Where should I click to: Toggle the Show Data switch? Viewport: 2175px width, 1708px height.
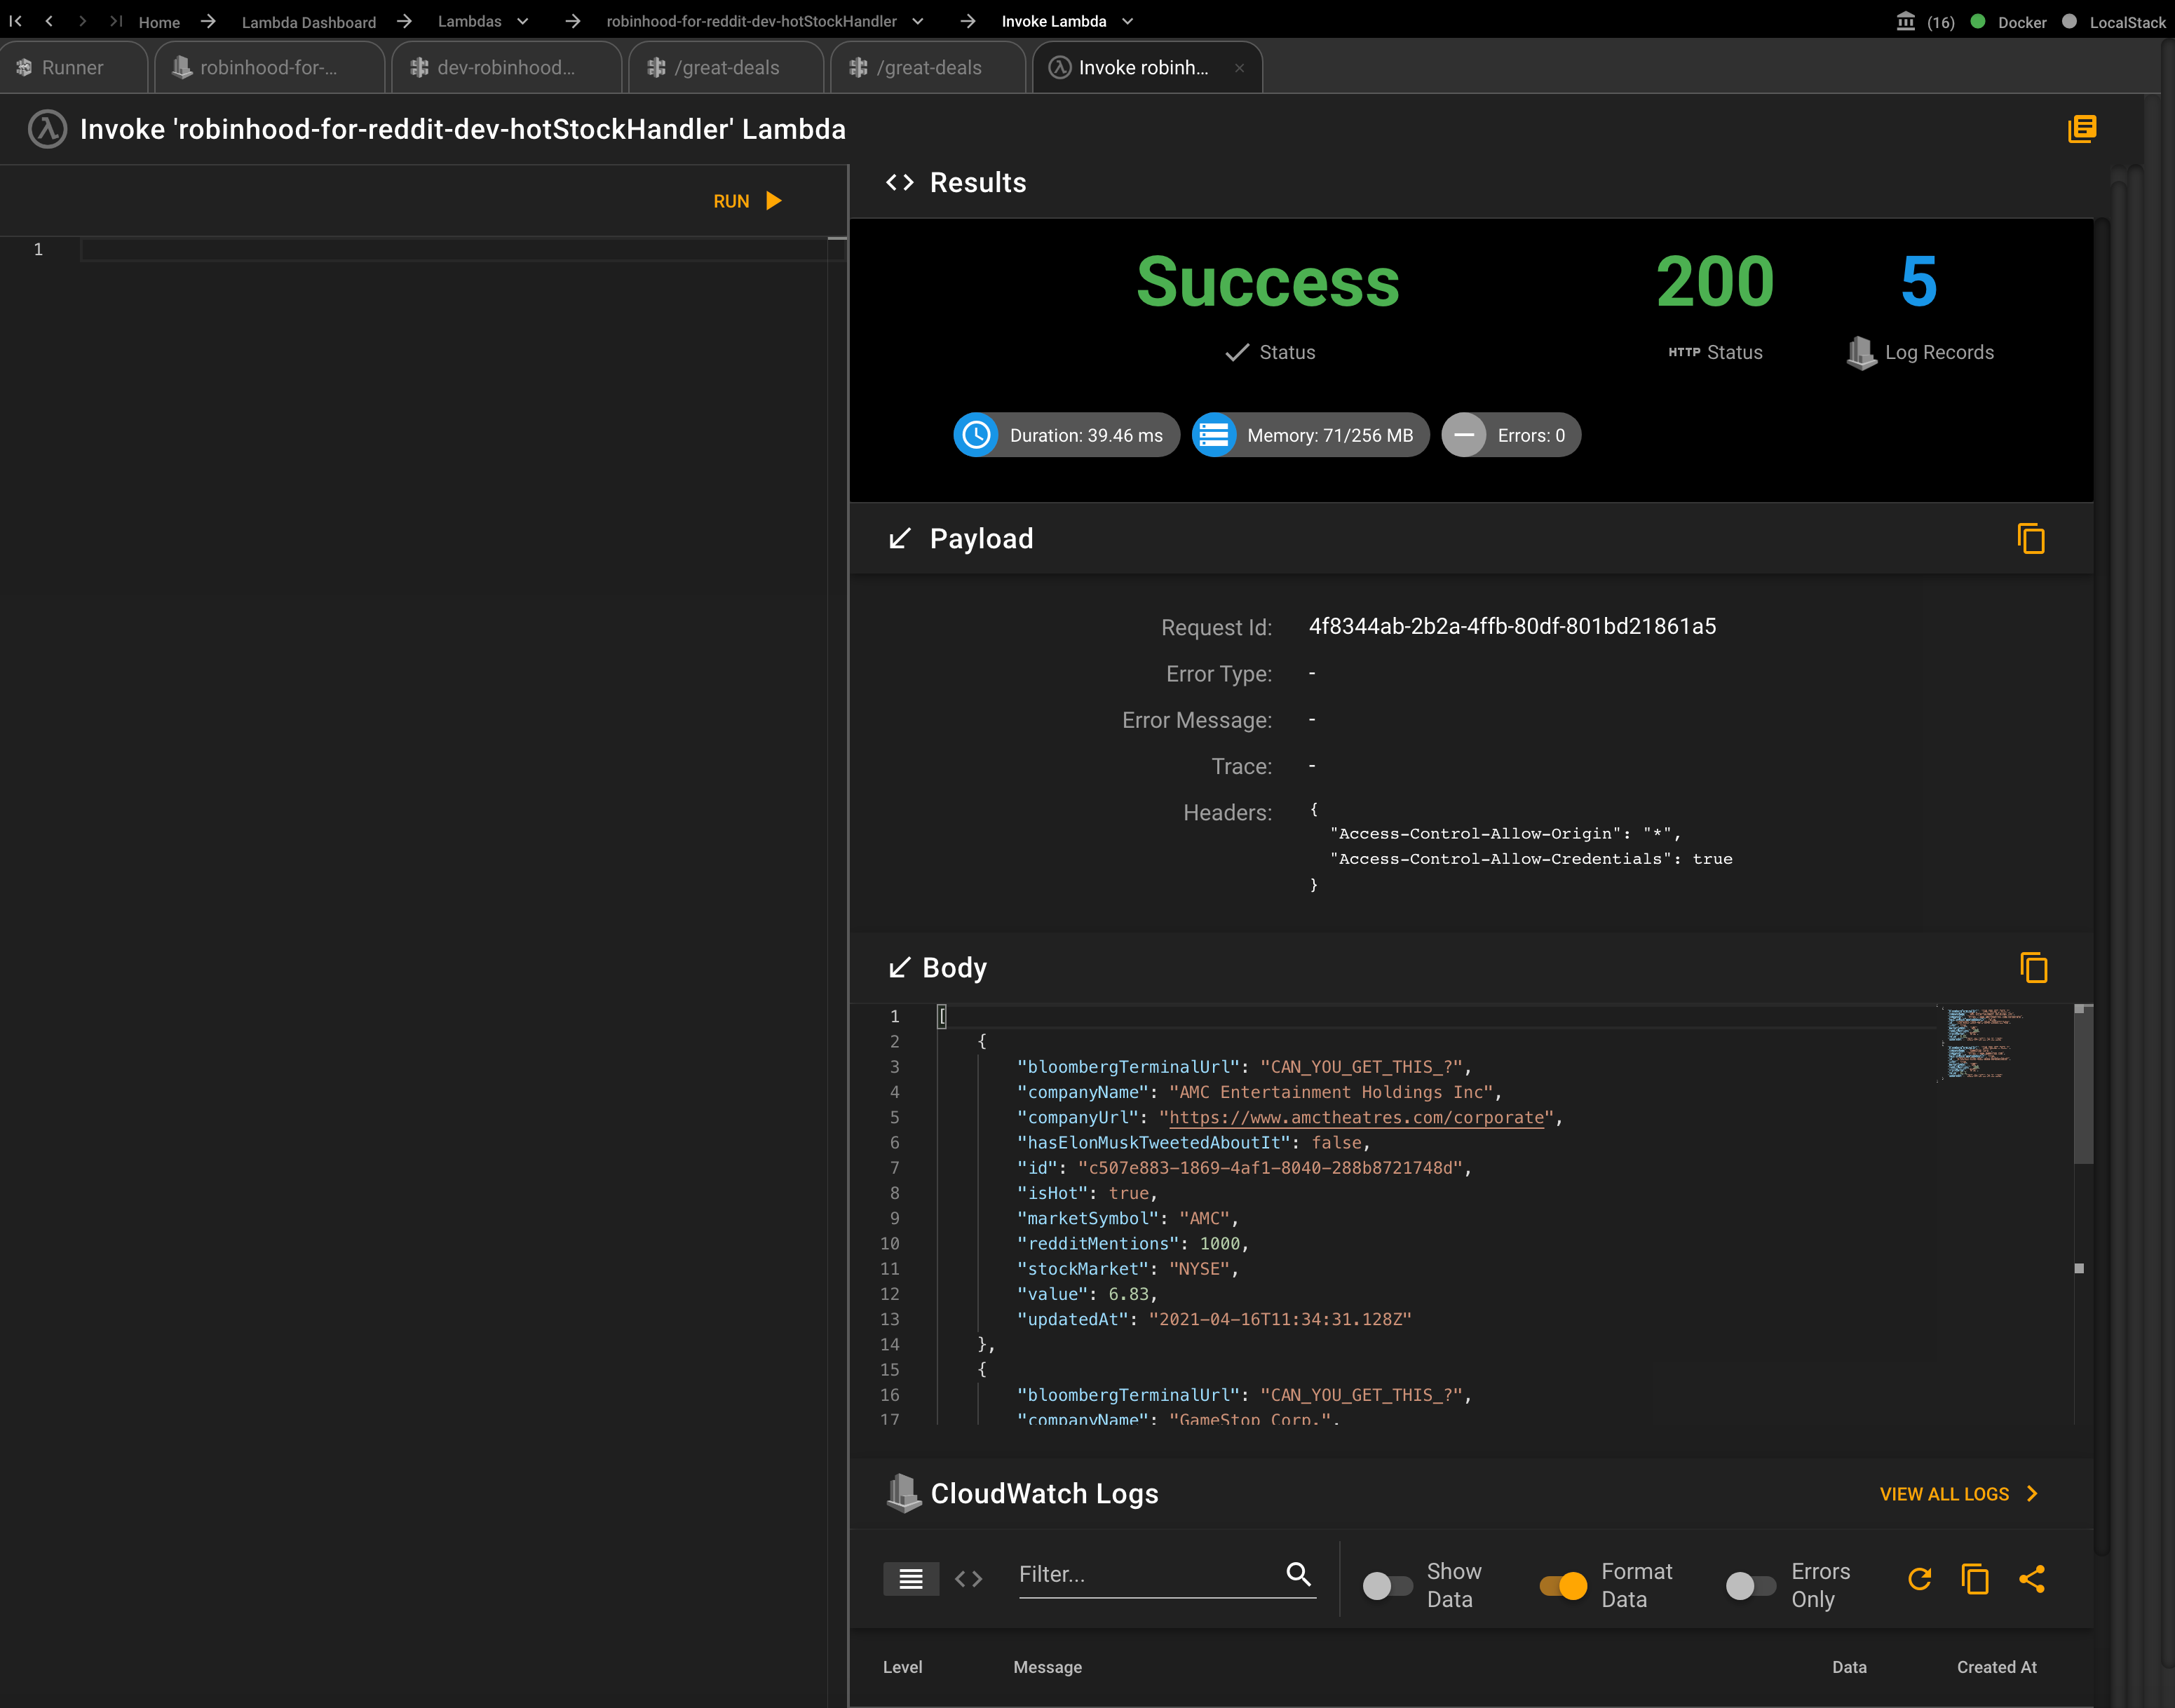pyautogui.click(x=1387, y=1585)
